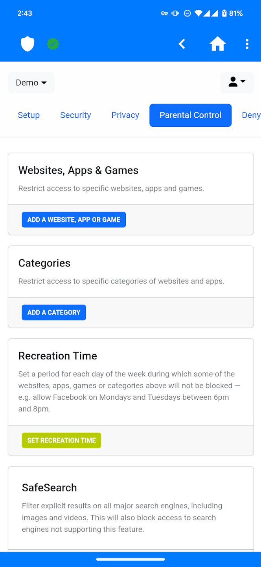Open the home icon in header
The image size is (261, 567).
click(x=217, y=44)
